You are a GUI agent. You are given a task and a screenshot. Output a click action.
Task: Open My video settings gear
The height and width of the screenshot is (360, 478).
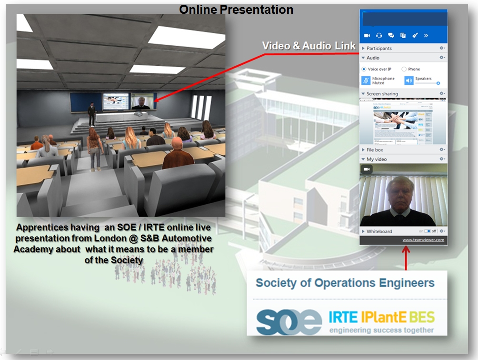442,159
